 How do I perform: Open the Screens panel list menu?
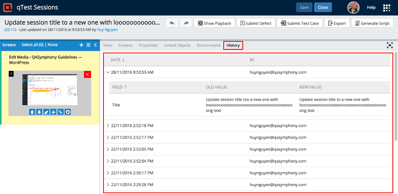(x=88, y=45)
